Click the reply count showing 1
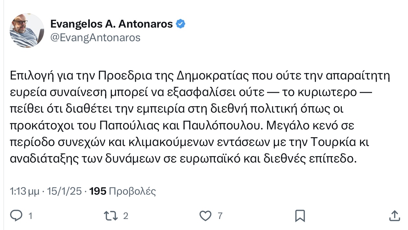 [30, 215]
